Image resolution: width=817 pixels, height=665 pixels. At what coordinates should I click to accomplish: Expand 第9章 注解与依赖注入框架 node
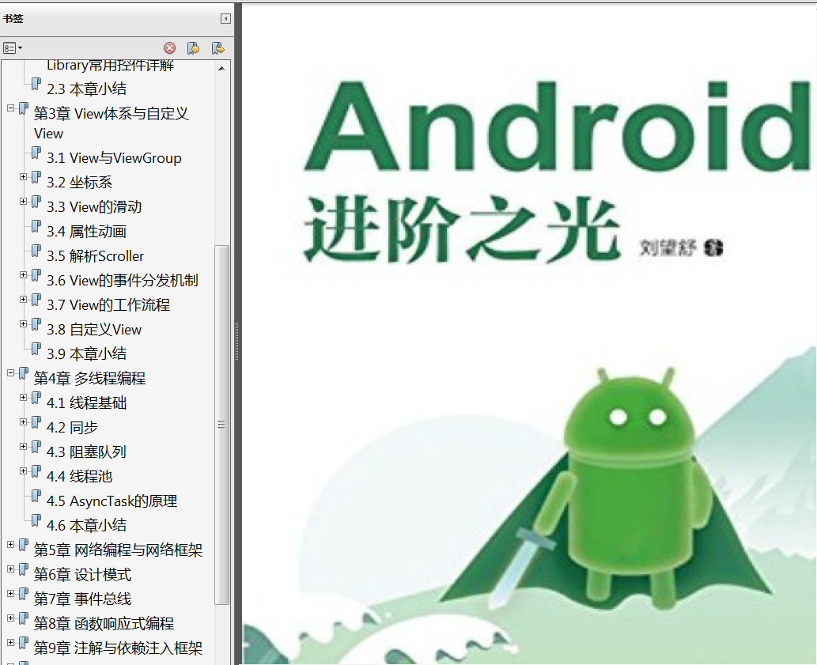click(x=10, y=643)
